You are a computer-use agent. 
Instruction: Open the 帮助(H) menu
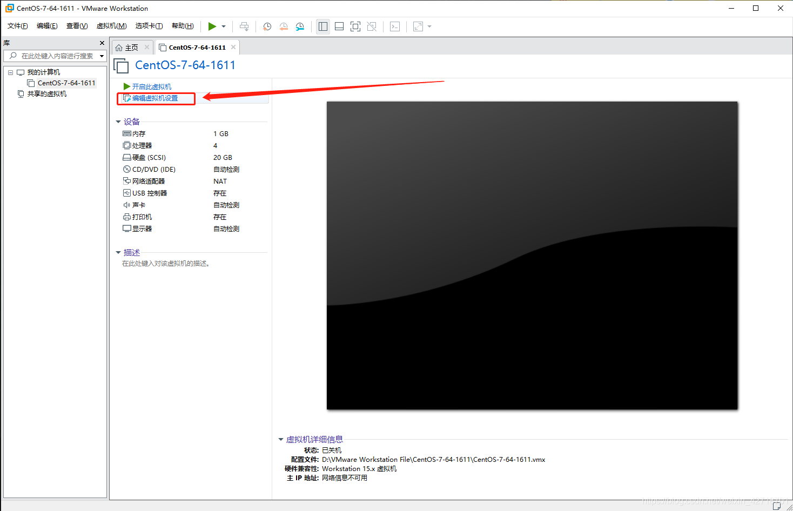[x=183, y=26]
